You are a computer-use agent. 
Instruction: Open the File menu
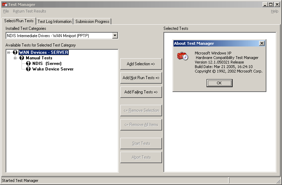pyautogui.click(x=6, y=11)
